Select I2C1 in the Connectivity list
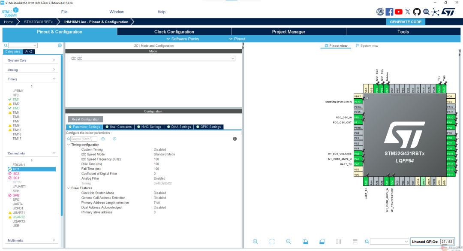 pos(32,169)
